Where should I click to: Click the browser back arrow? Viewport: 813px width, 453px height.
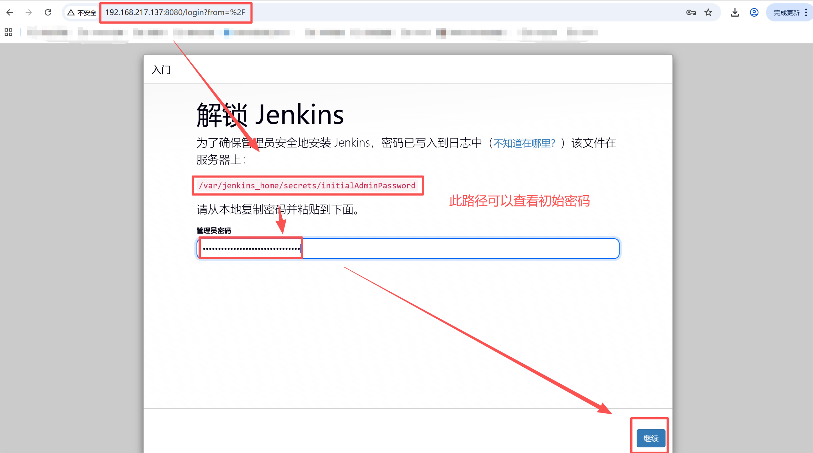point(10,12)
